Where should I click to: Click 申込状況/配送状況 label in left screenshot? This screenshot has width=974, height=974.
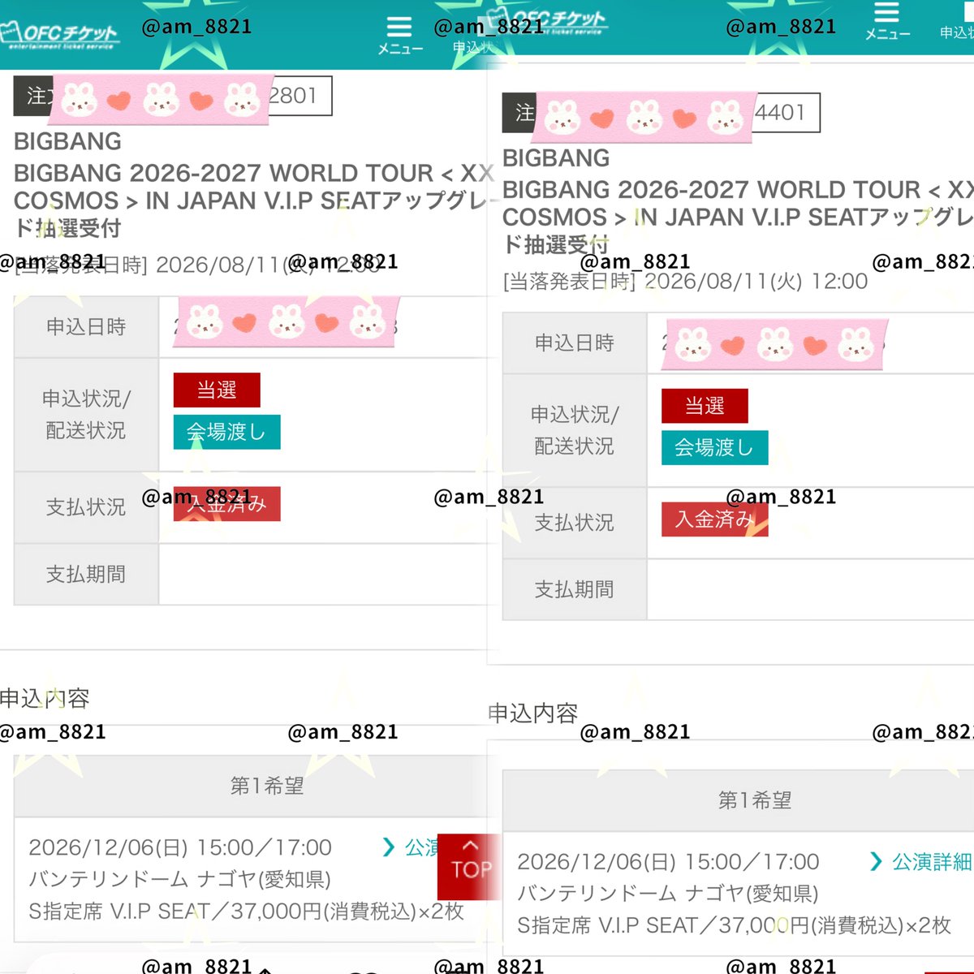86,415
